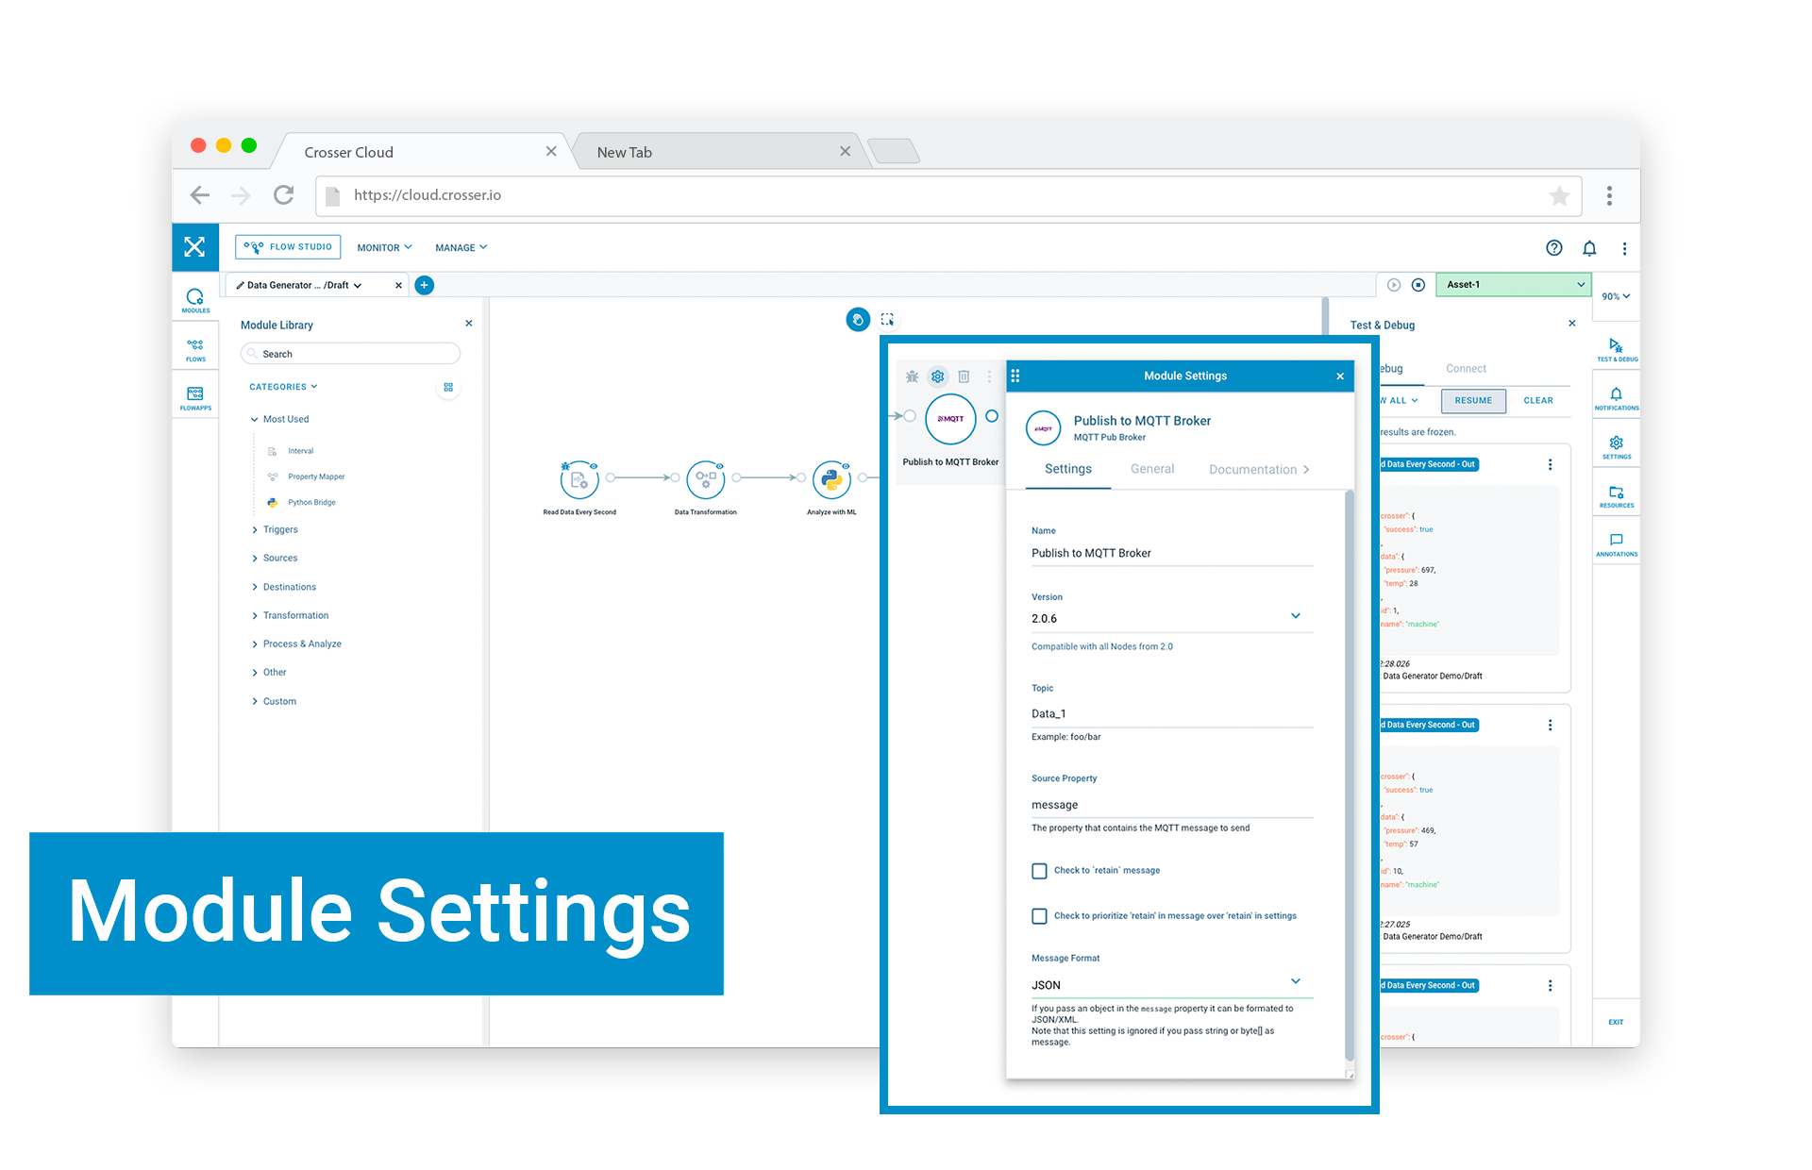1812x1170 pixels.
Task: Click the debug bug icon above MQTT node
Action: pos(912,376)
